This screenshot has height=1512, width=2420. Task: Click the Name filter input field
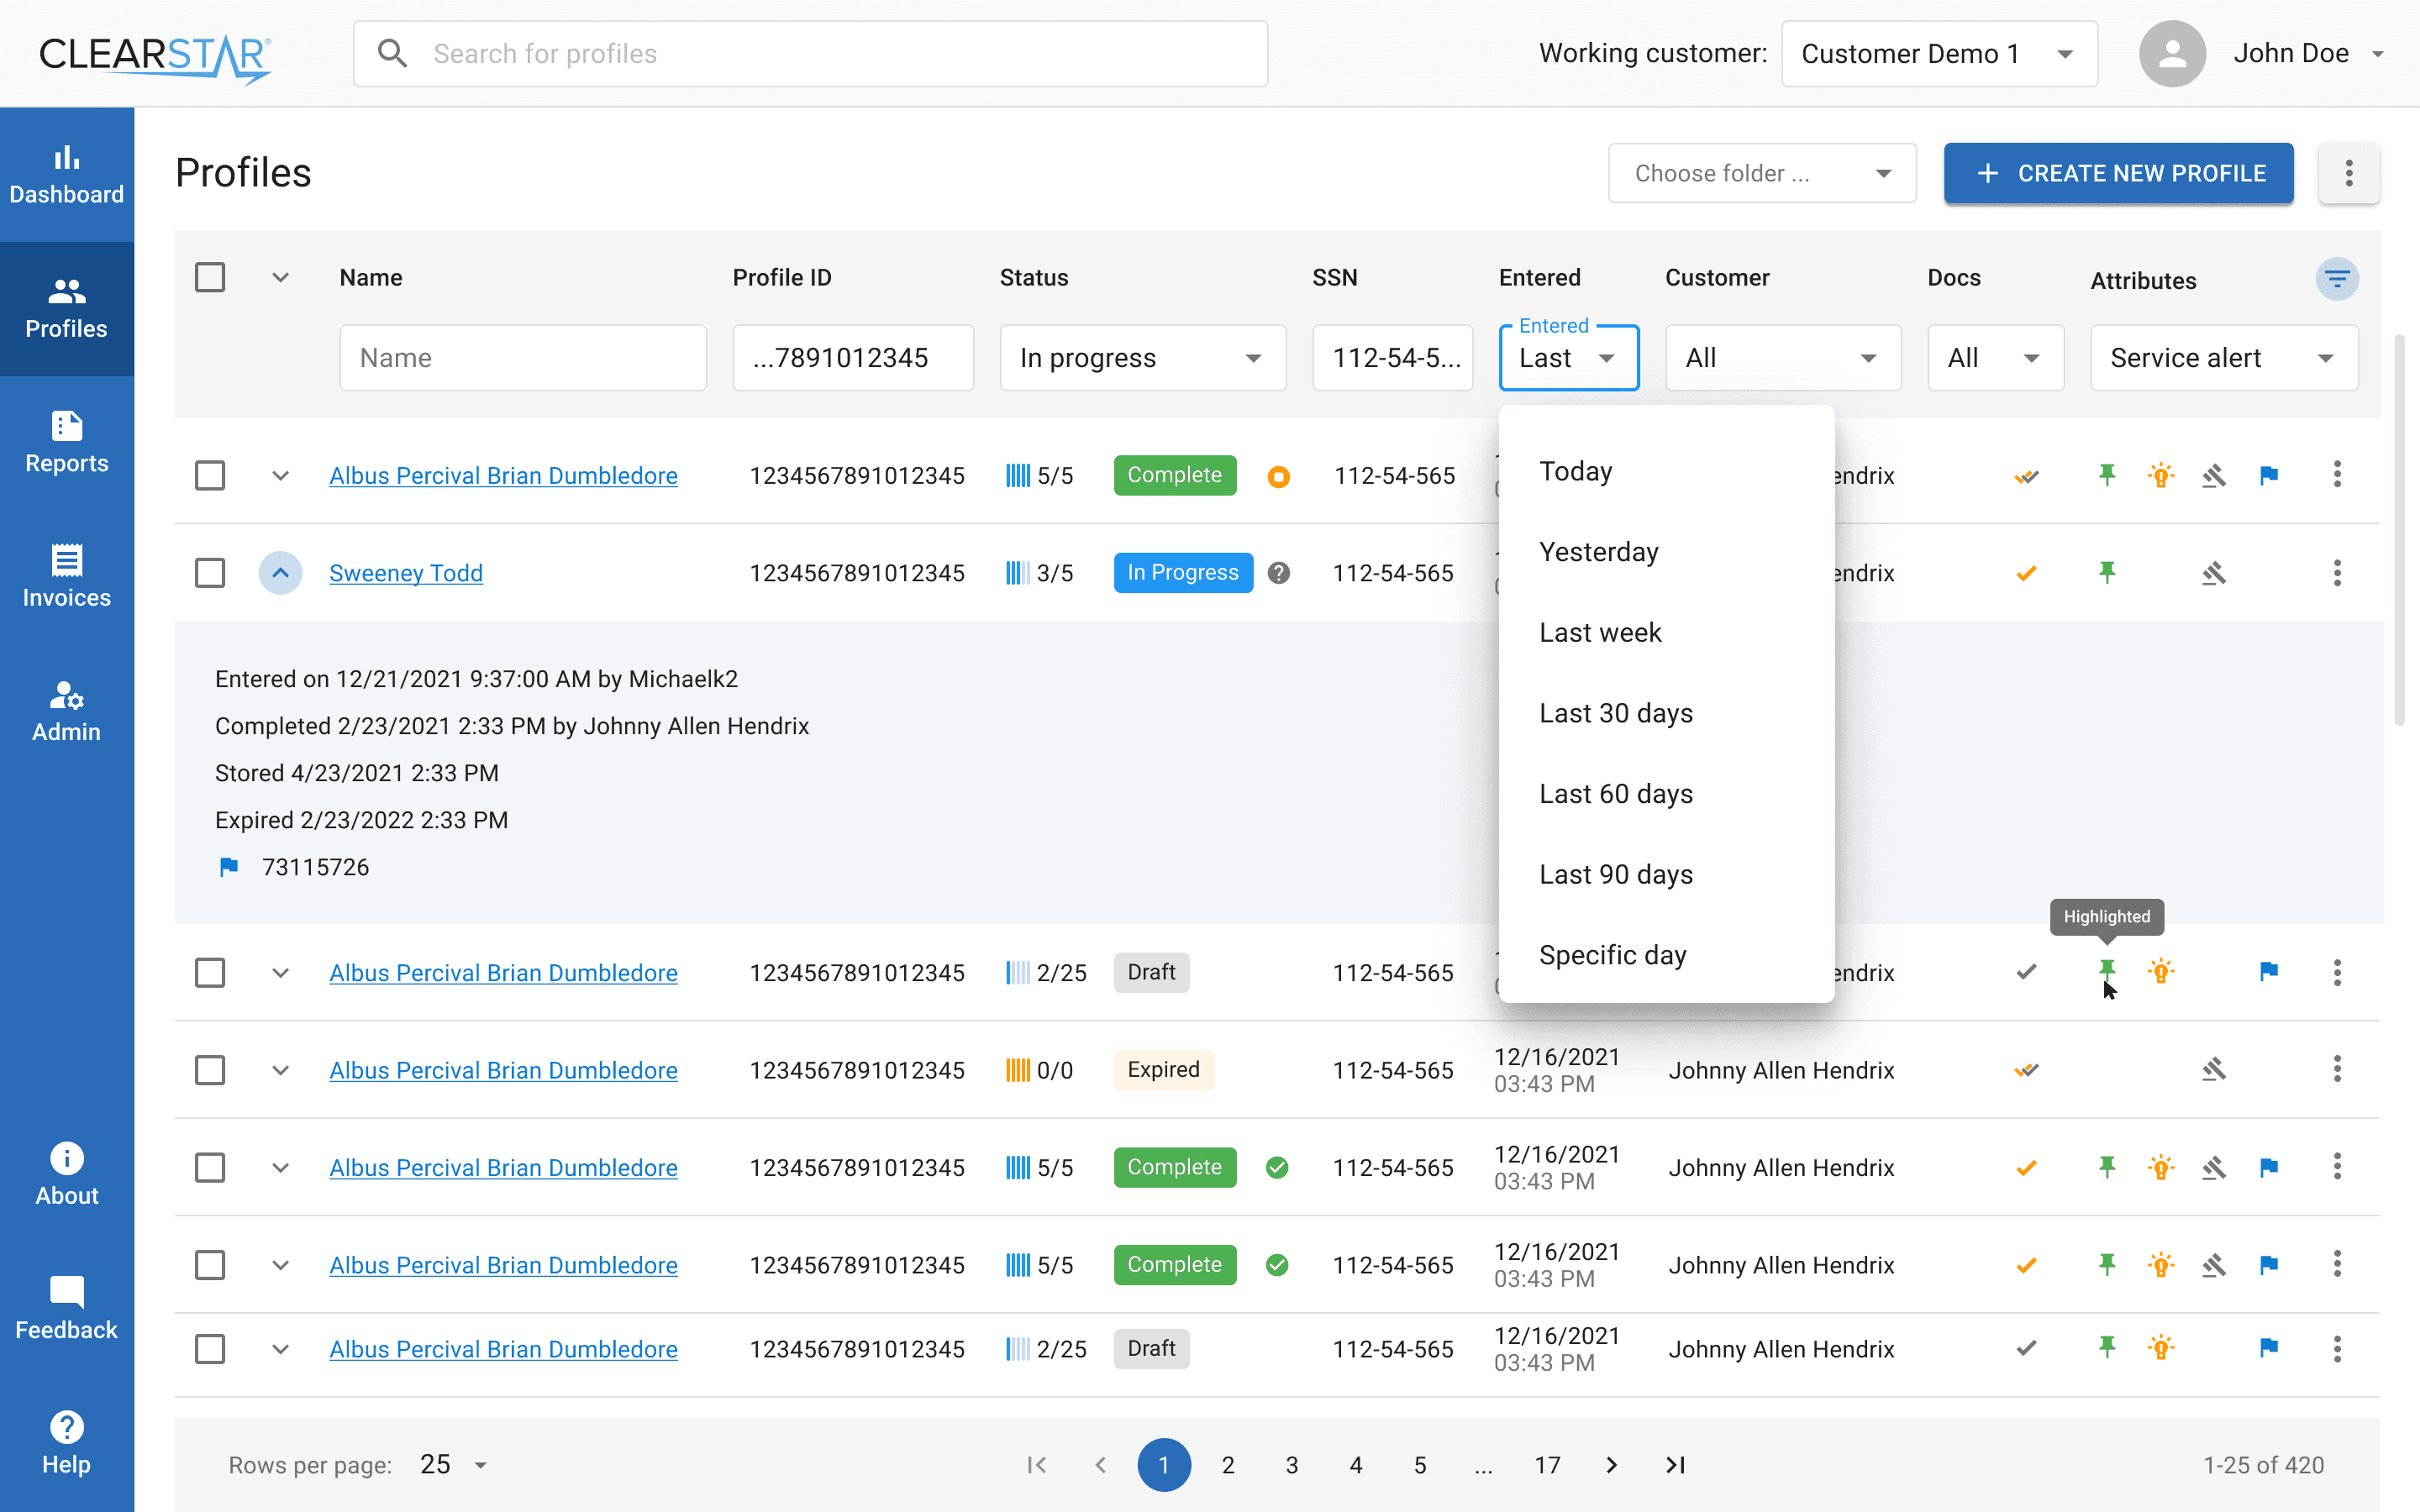[x=522, y=358]
